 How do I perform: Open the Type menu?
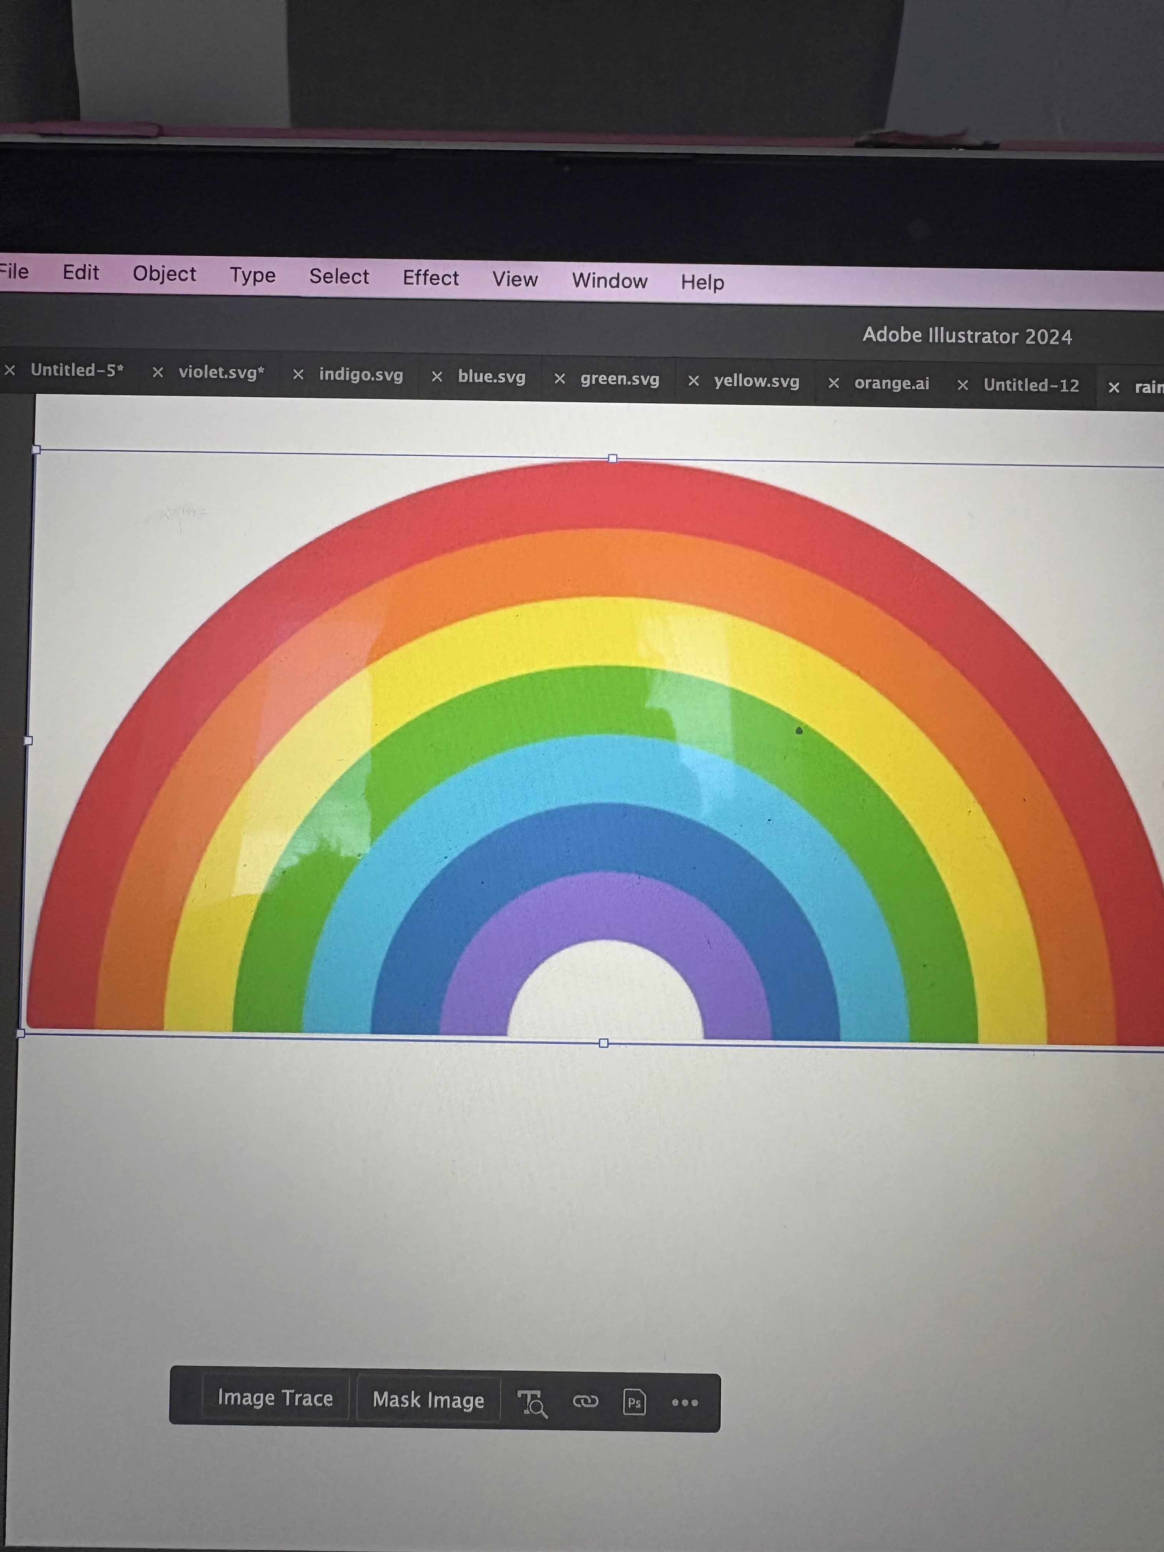253,275
